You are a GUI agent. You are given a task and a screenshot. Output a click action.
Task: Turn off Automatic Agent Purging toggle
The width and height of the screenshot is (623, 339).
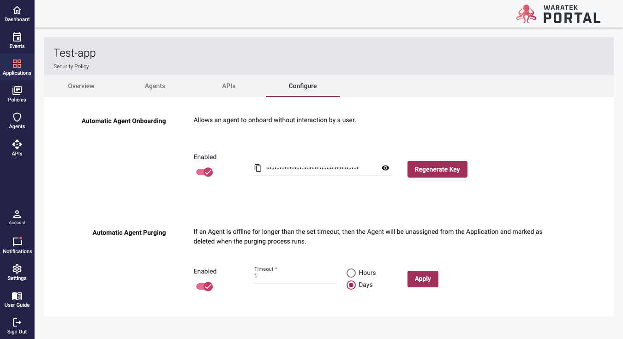[x=204, y=286]
